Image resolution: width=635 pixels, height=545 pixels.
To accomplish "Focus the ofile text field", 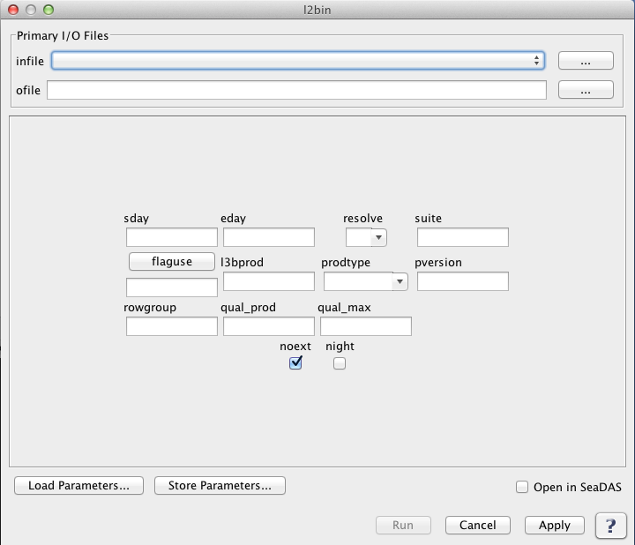I will tap(296, 90).
